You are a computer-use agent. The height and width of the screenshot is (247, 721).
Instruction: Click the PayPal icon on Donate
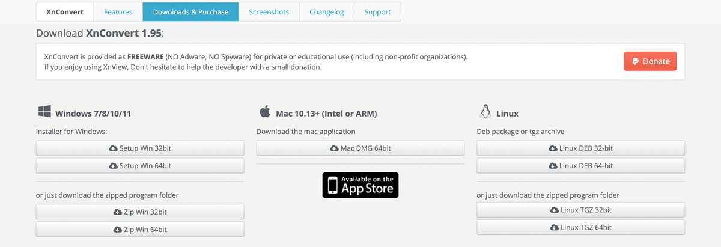[636, 61]
